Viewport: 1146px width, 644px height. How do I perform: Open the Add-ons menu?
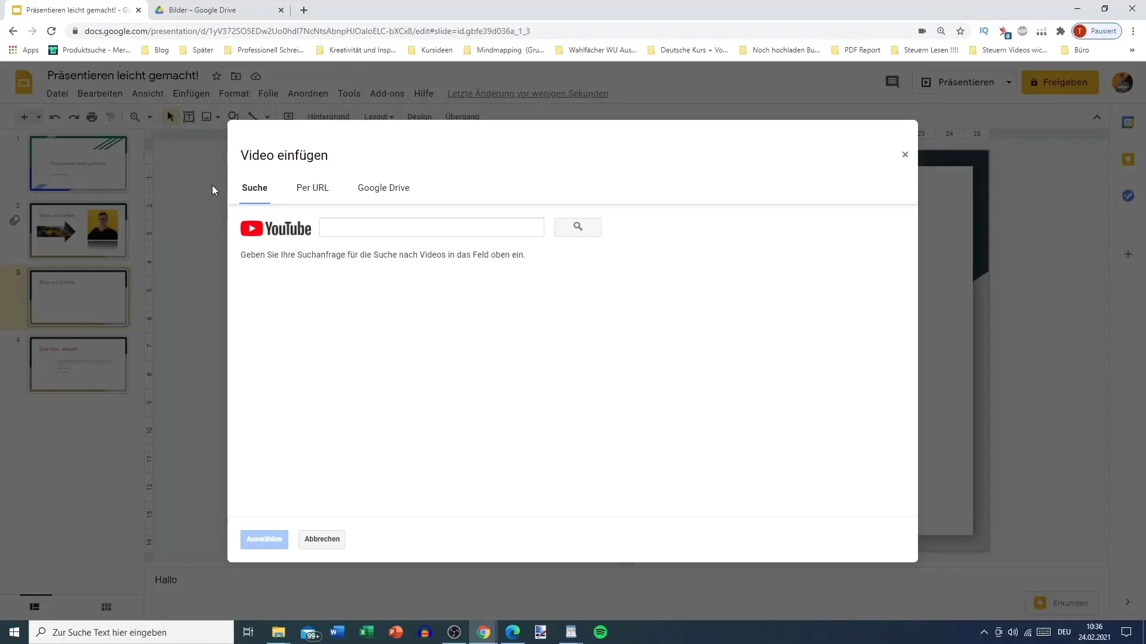(x=387, y=94)
